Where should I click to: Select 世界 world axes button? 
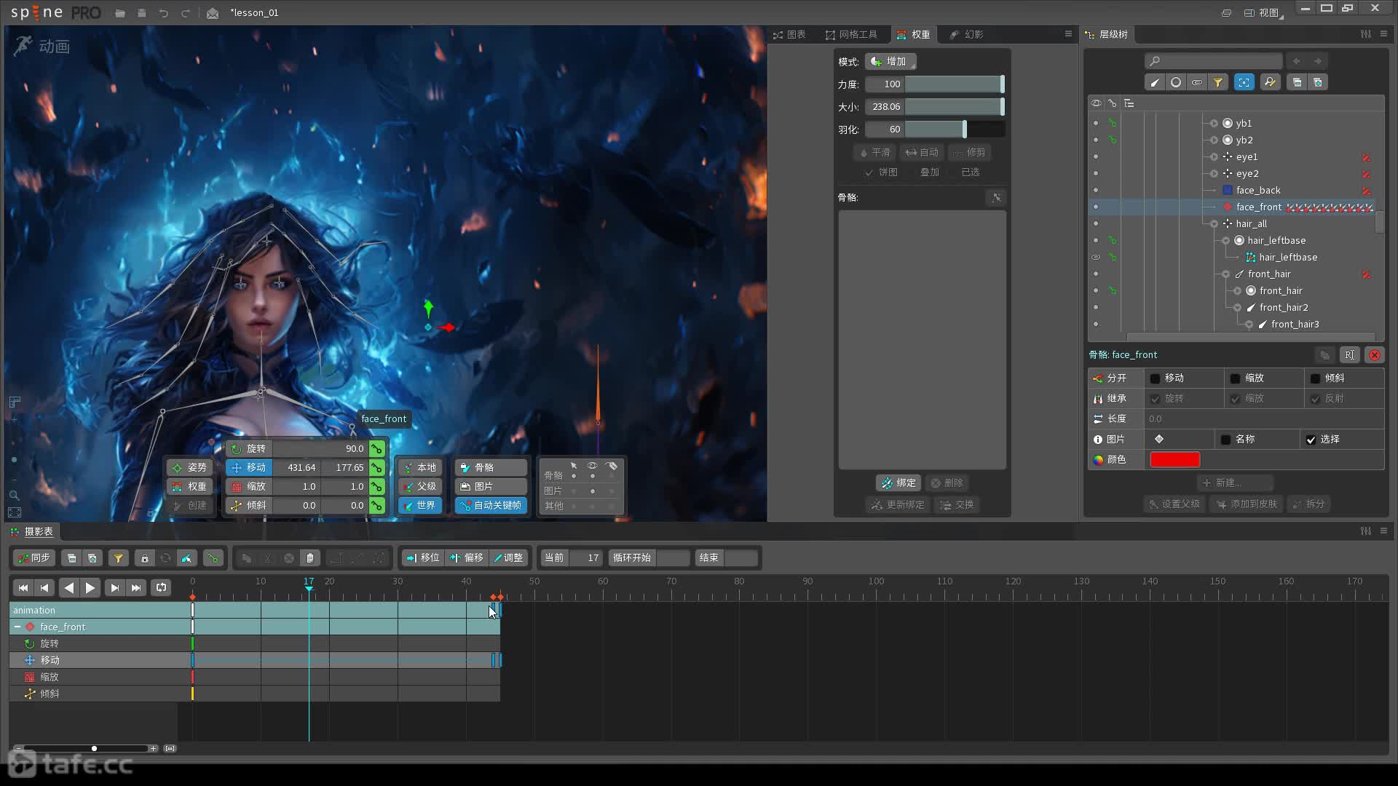[x=420, y=506]
